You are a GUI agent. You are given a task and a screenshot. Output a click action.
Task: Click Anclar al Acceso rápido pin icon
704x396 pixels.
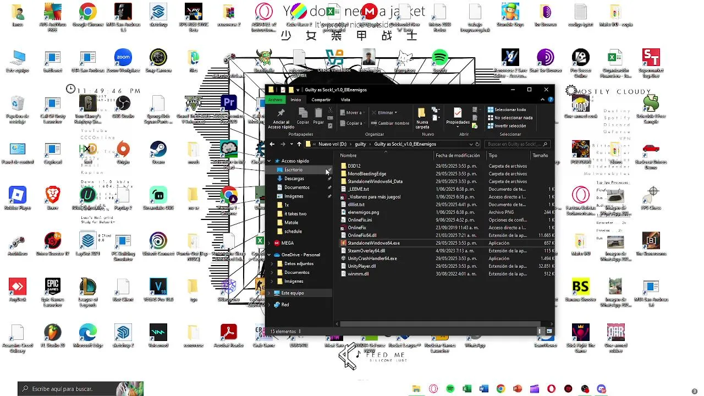(281, 113)
